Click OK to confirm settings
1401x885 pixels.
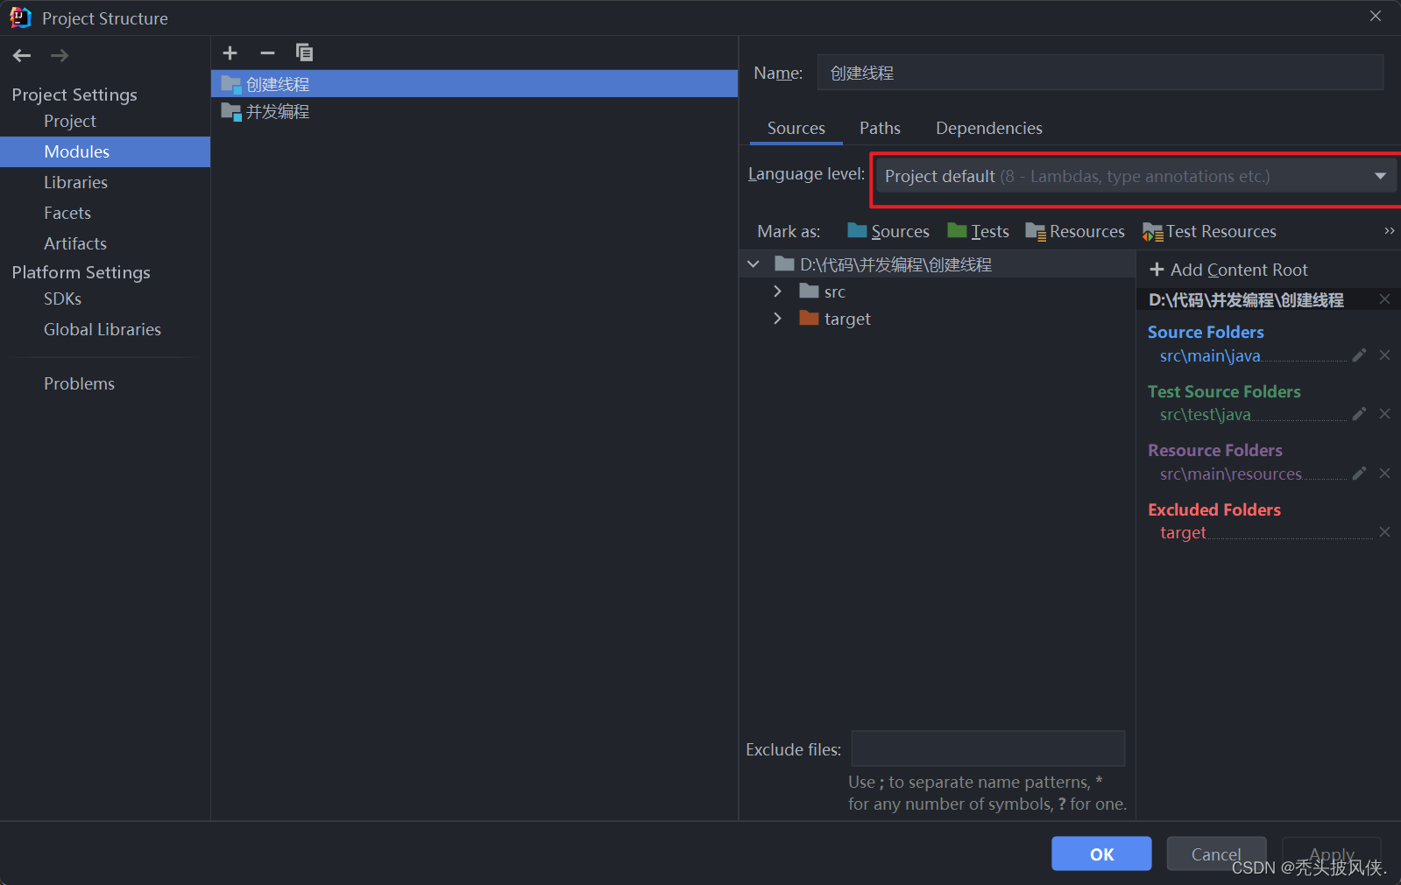point(1101,853)
